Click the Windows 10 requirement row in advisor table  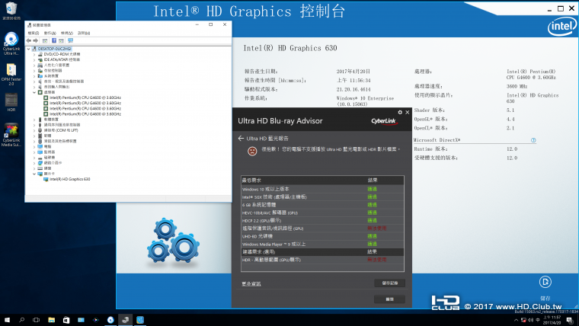(x=322, y=189)
